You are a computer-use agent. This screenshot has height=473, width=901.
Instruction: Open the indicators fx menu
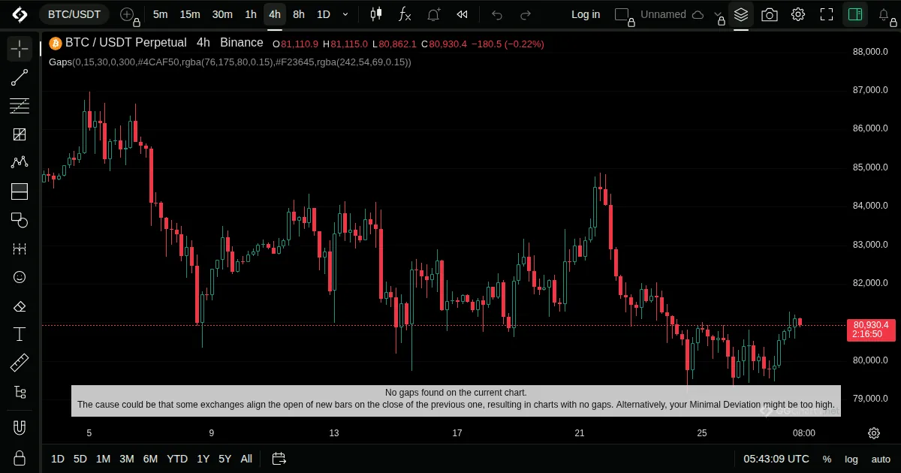[x=405, y=14]
